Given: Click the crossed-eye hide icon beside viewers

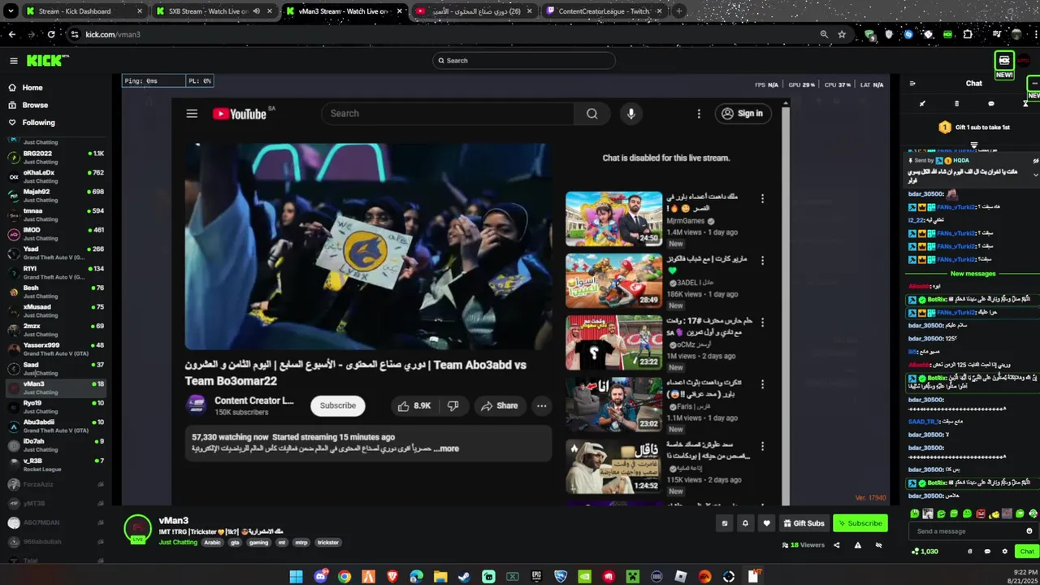Looking at the screenshot, I should pyautogui.click(x=878, y=545).
